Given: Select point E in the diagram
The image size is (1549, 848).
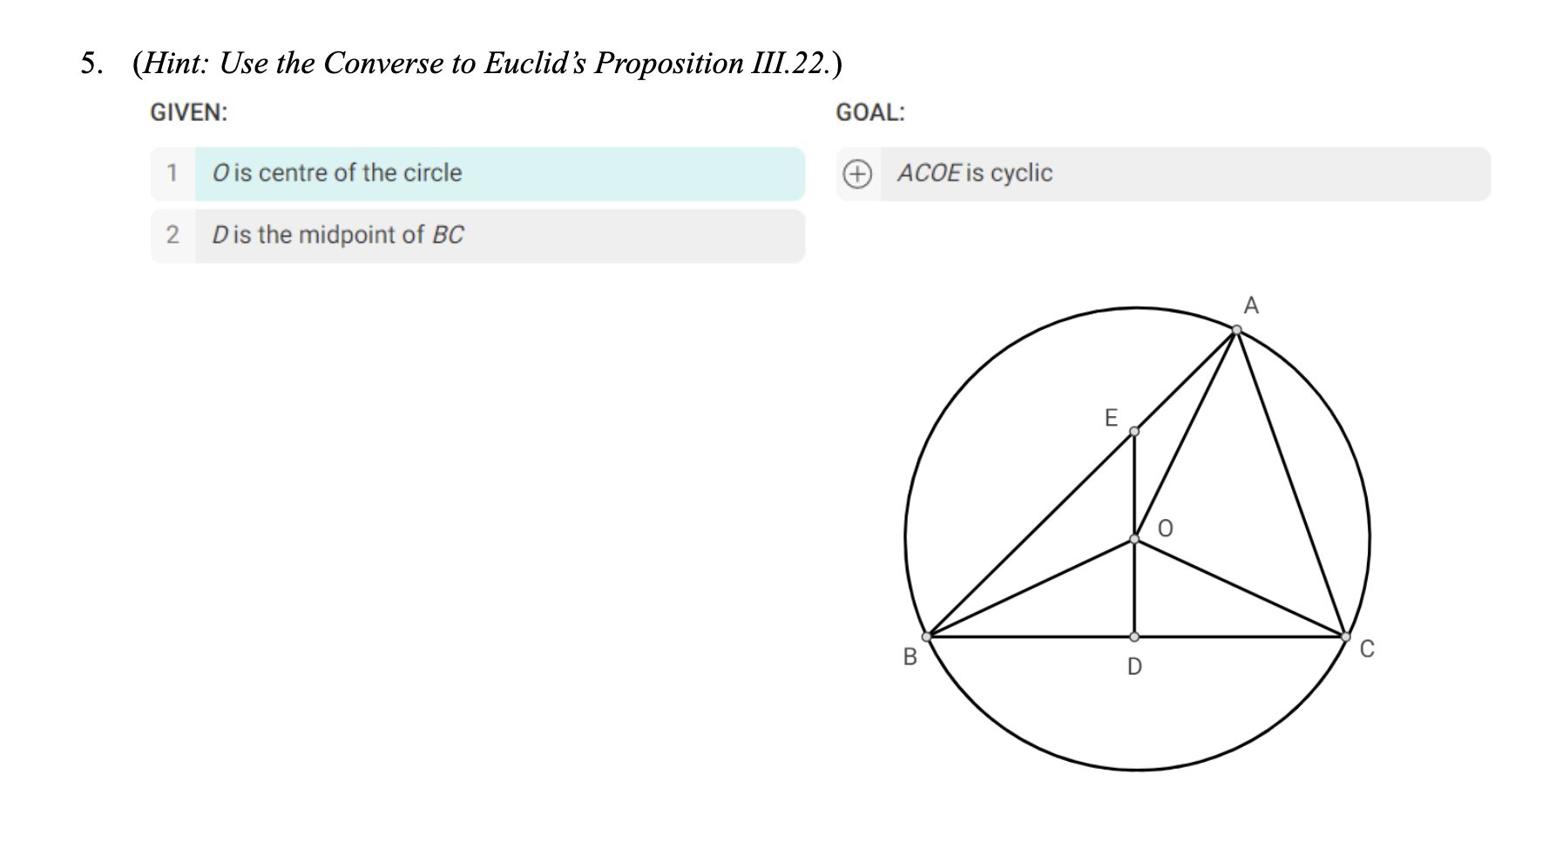Looking at the screenshot, I should click(x=1133, y=431).
